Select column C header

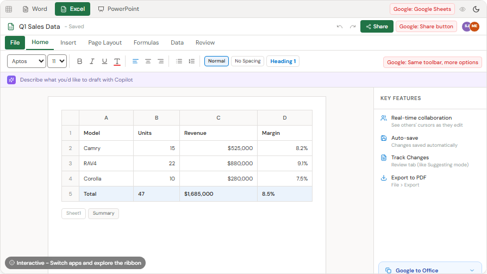pyautogui.click(x=218, y=118)
